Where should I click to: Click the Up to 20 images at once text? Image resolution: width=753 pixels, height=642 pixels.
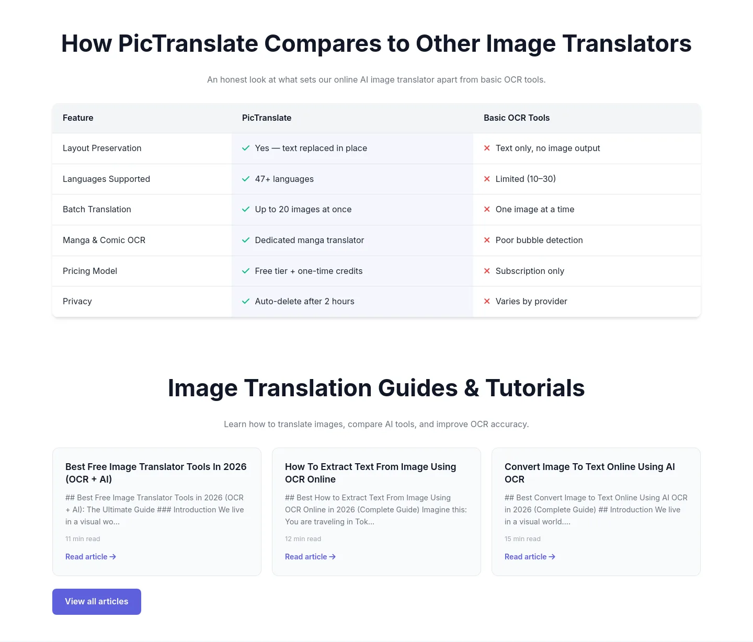point(303,209)
